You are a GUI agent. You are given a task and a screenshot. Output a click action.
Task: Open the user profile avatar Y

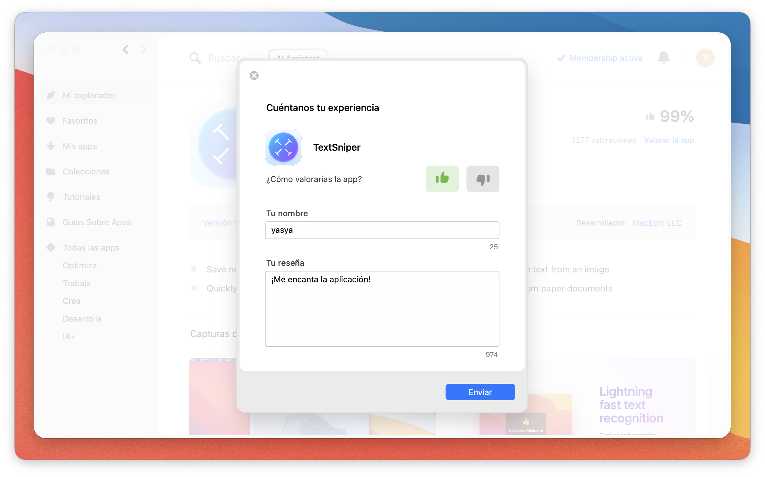[705, 58]
